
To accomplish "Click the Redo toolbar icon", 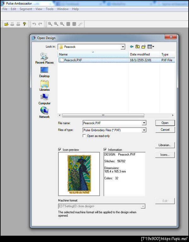I will click(40, 24).
